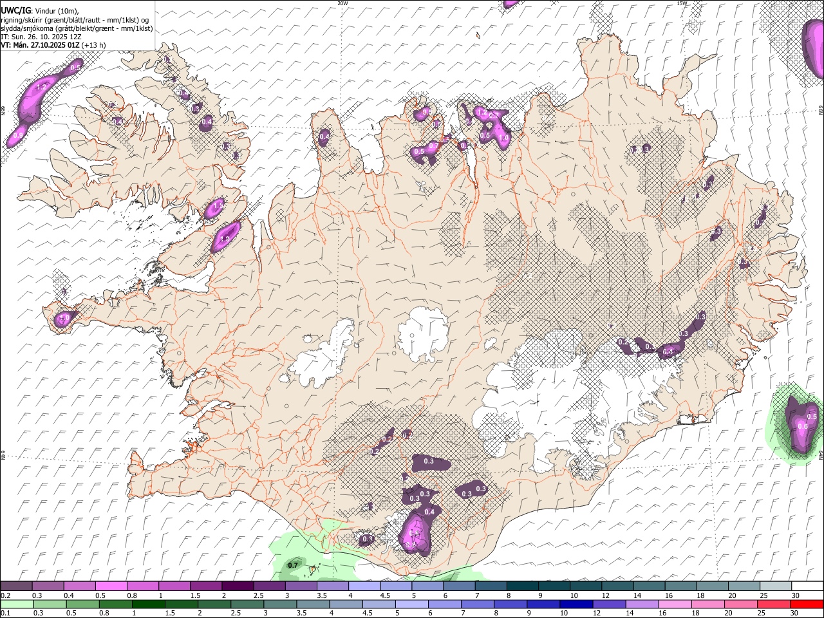Pick the bright pink top-row swatch after 0.5
824x618 pixels.
coord(112,586)
